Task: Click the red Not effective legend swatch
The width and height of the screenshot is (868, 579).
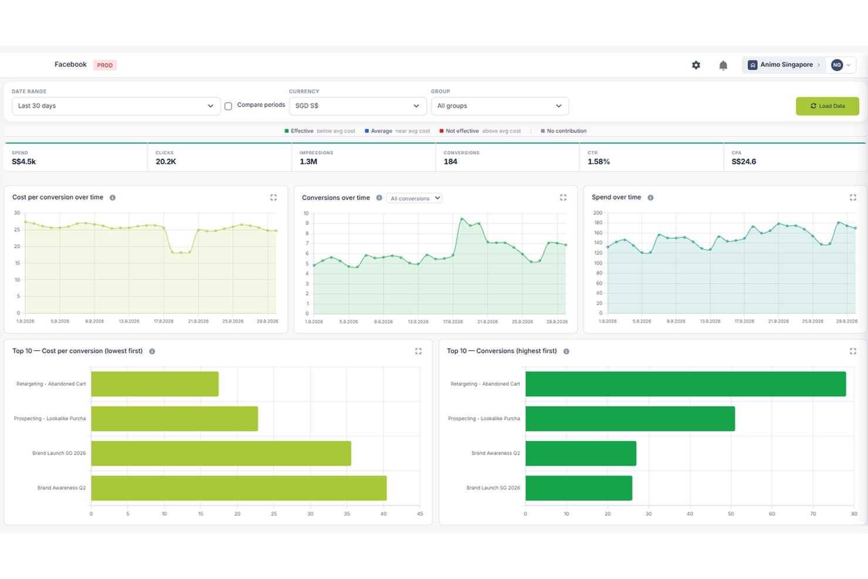Action: pos(442,131)
